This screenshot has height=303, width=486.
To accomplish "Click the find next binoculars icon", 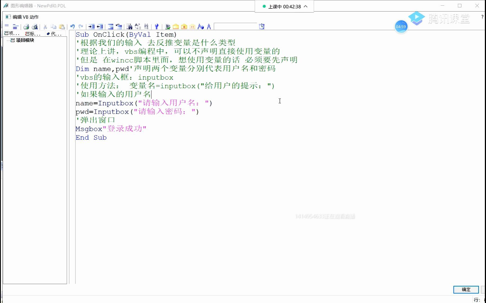I will tap(146, 27).
